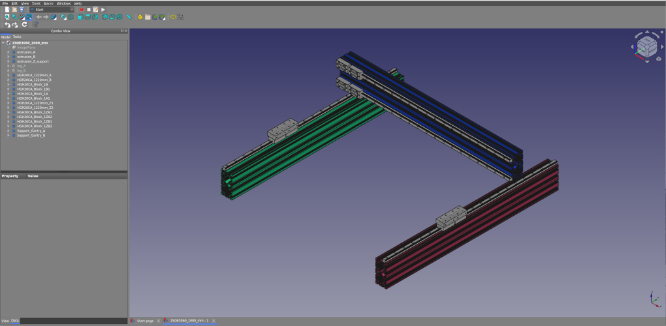
Task: Select HGR20CA_1220mm_Z1 in the tree
Action: [35, 103]
